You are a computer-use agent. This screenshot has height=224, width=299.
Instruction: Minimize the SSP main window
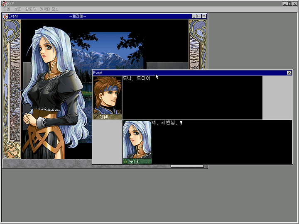pyautogui.click(x=285, y=4)
